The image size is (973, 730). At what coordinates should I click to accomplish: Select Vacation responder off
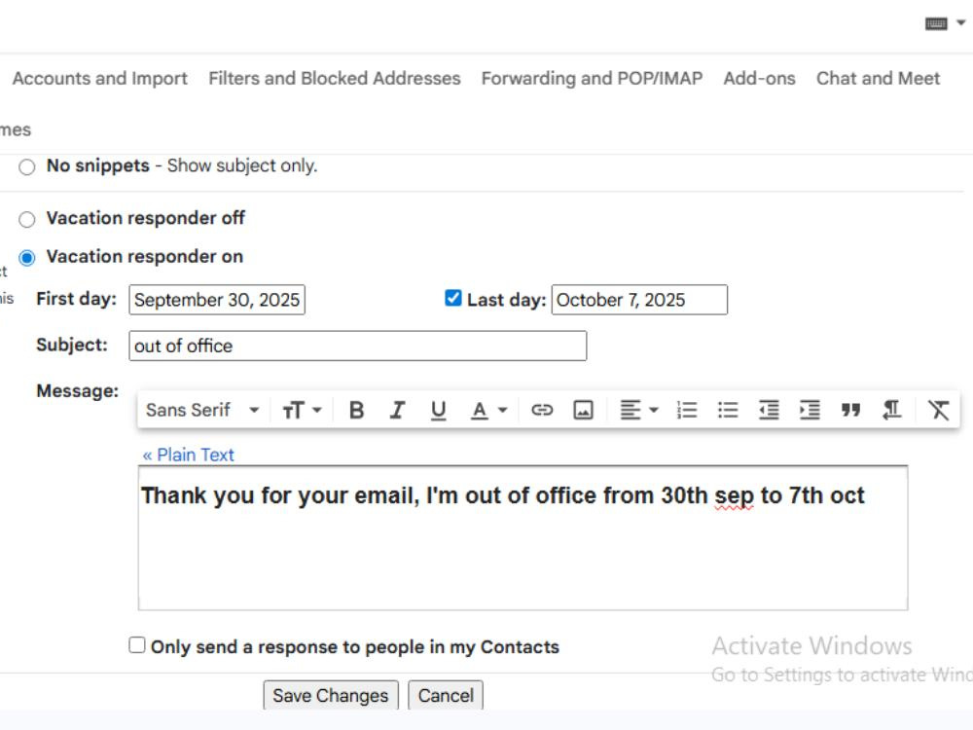point(26,219)
